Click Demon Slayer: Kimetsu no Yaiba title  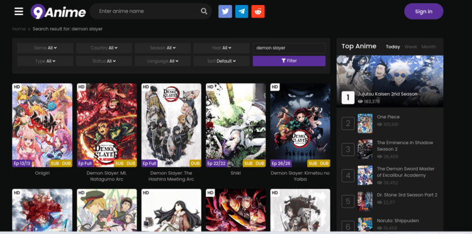300,176
